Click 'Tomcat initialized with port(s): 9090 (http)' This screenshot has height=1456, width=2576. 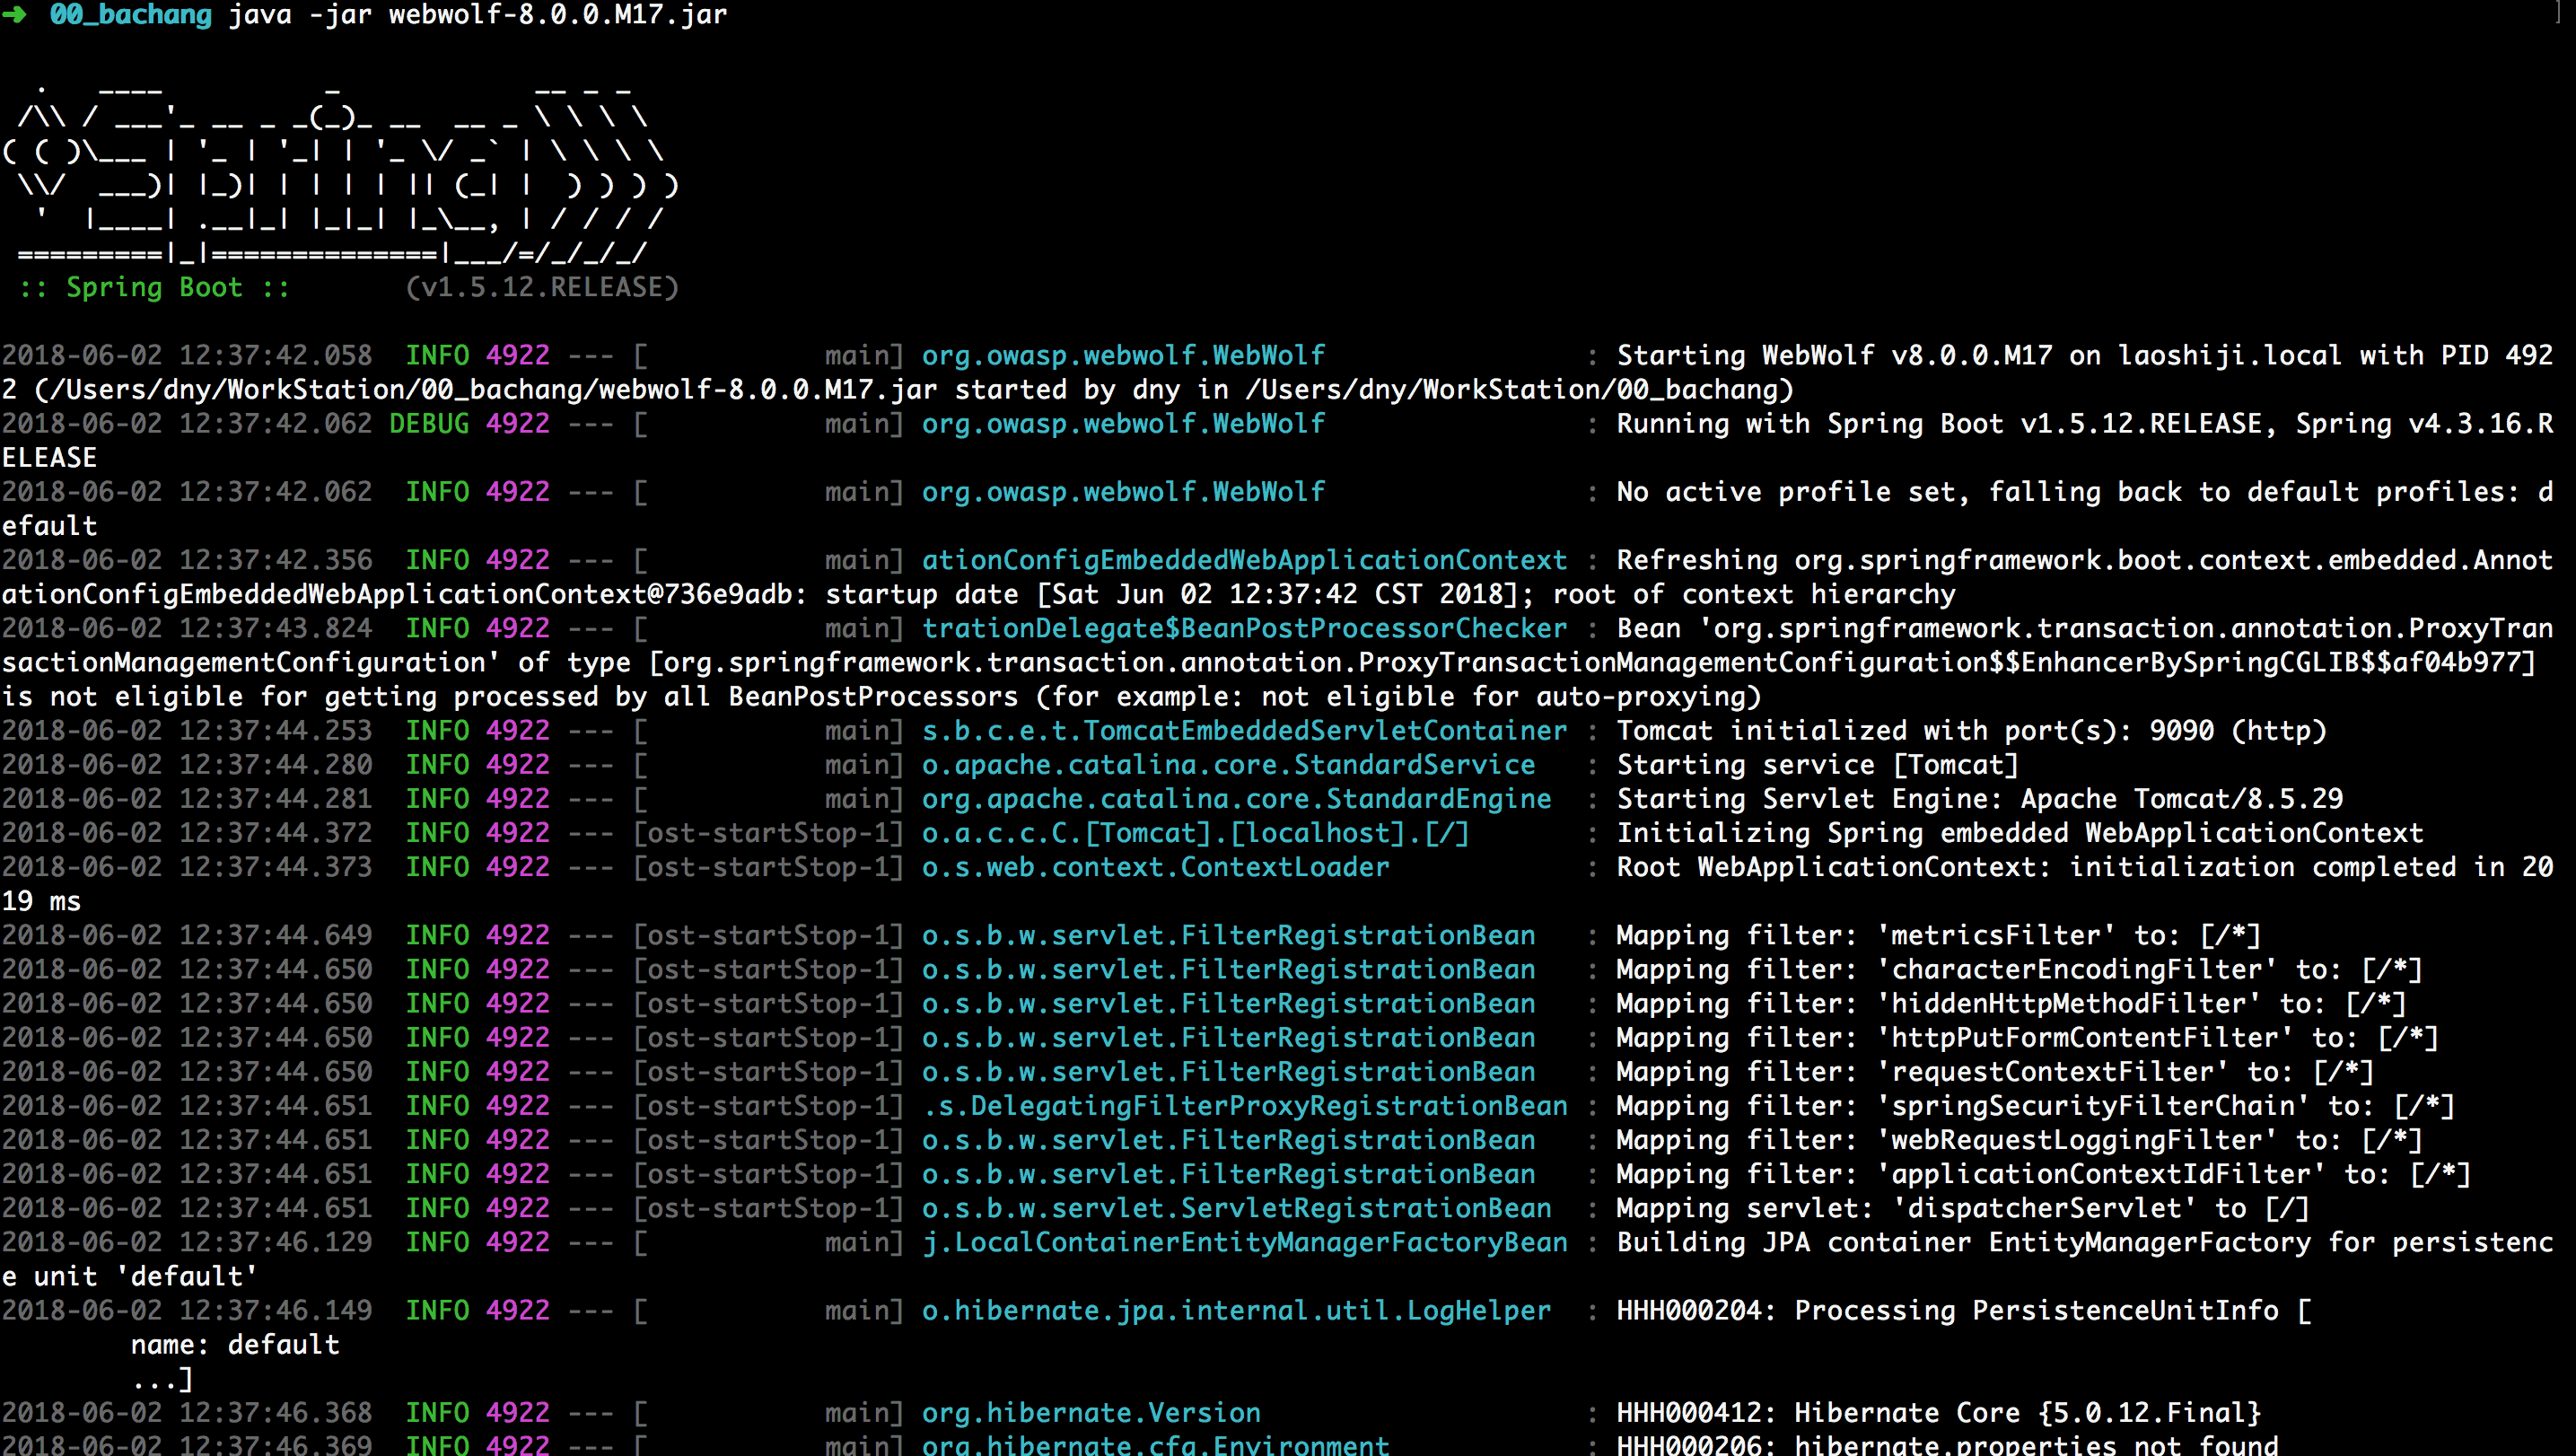click(x=1971, y=731)
